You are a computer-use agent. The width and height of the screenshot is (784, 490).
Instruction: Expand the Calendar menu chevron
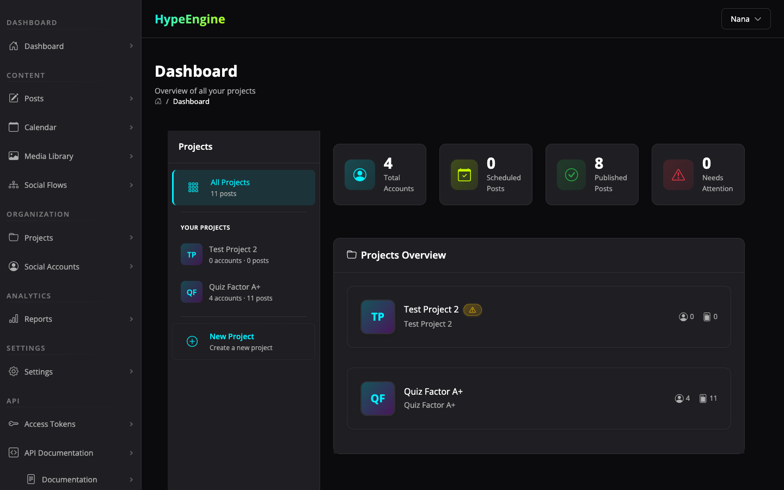[131, 127]
